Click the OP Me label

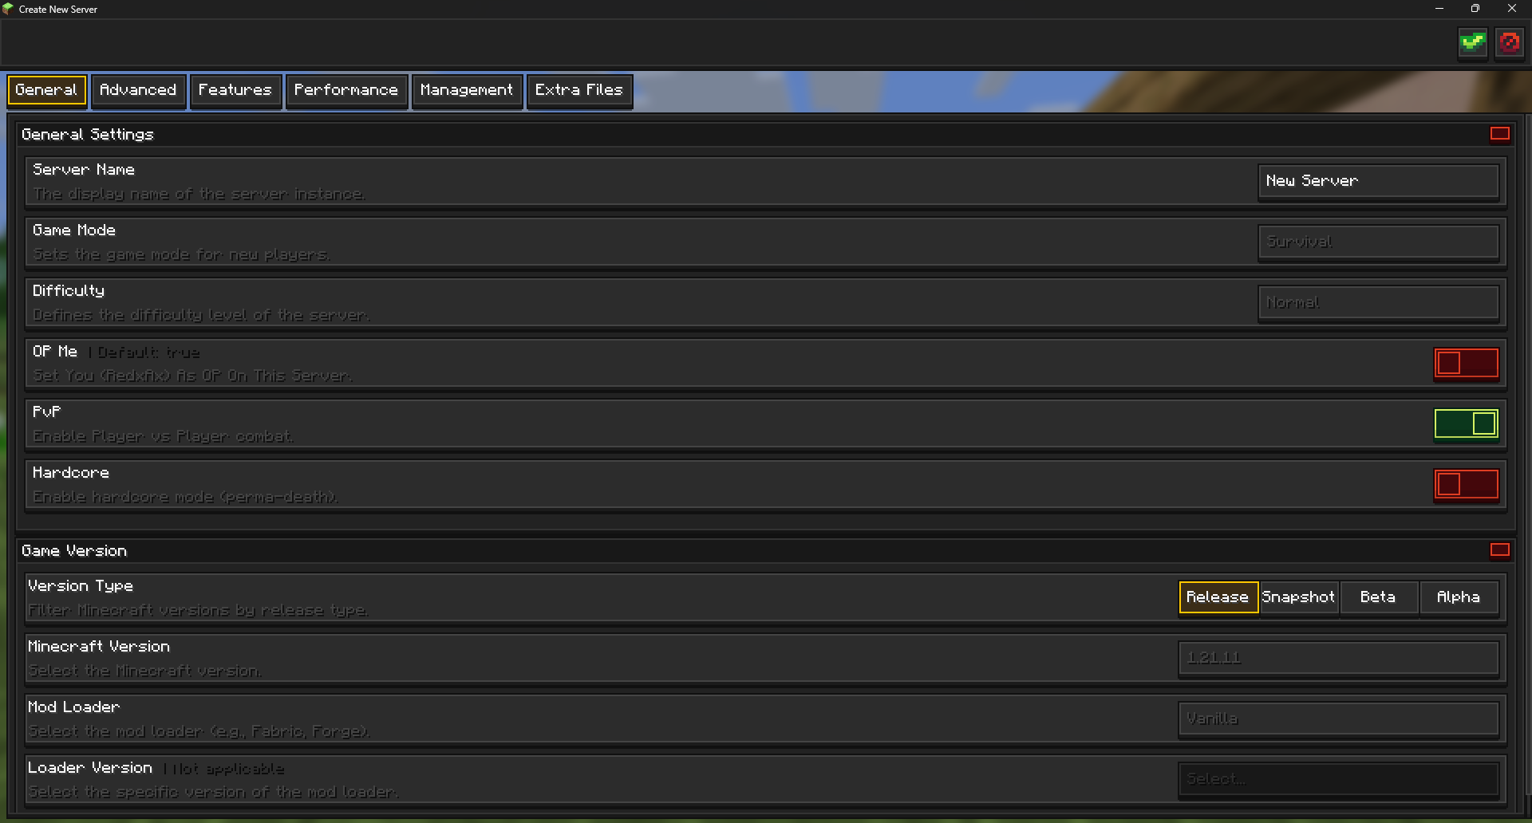click(55, 352)
